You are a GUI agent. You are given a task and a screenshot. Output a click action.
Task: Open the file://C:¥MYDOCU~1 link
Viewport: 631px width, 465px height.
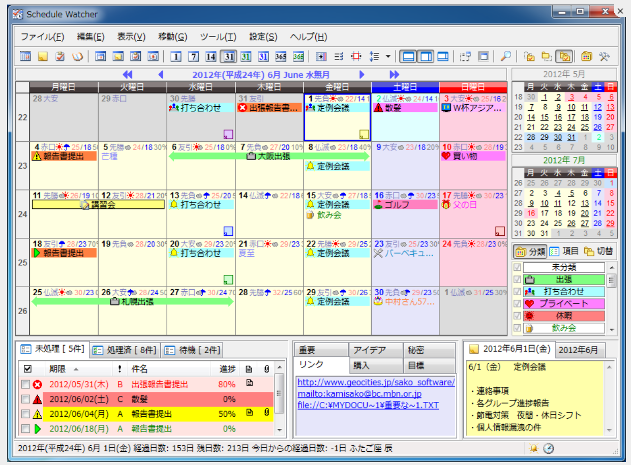(368, 405)
